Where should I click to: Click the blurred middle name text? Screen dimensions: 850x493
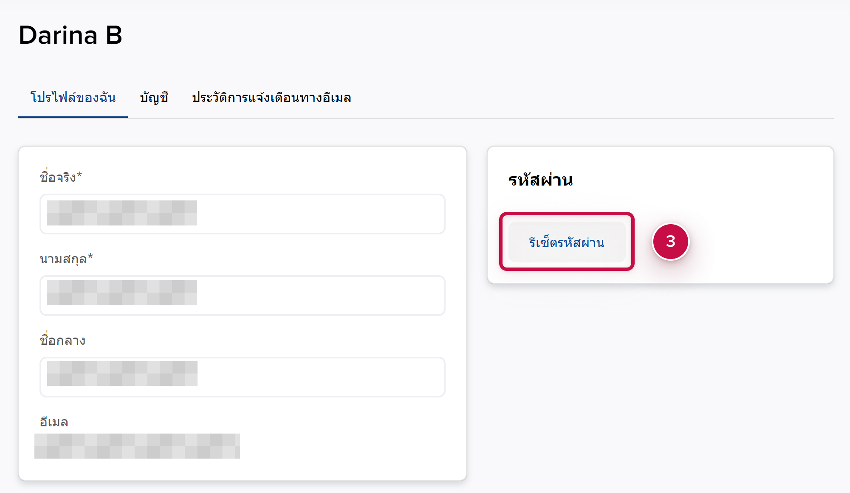122,373
